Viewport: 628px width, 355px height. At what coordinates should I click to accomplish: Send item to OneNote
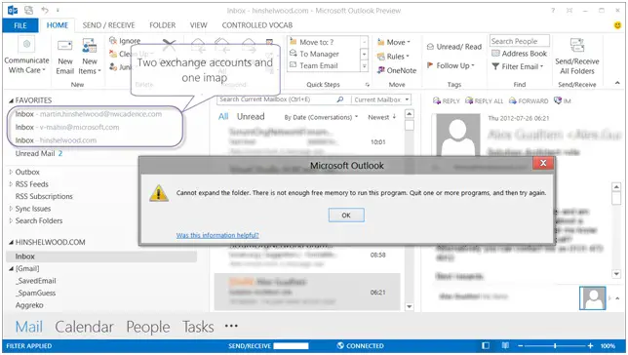pyautogui.click(x=397, y=70)
